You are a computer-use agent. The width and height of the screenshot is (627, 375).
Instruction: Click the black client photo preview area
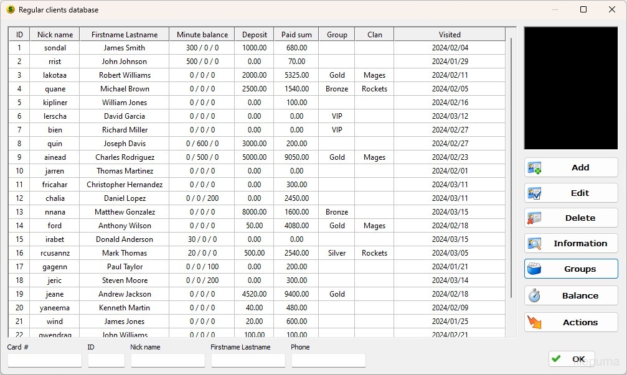click(x=571, y=88)
